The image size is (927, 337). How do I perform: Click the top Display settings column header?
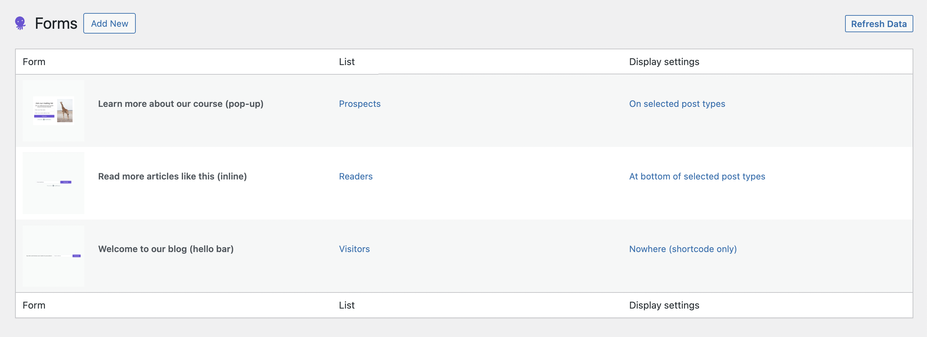tap(664, 62)
